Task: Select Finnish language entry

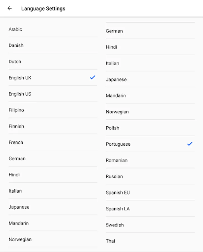Action: point(16,126)
